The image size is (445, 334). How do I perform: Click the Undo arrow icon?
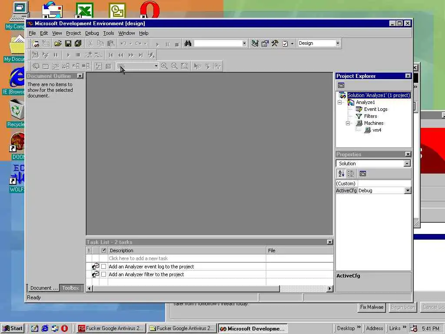[123, 43]
